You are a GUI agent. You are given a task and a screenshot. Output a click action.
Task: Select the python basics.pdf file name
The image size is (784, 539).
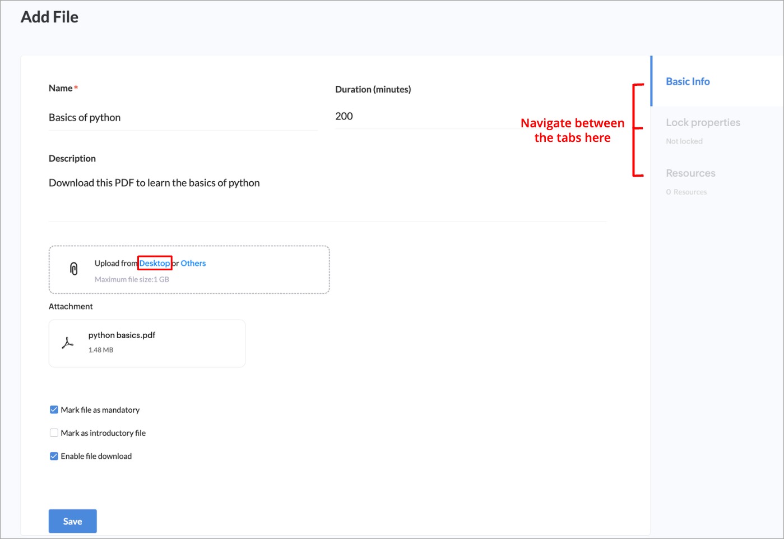click(x=122, y=335)
